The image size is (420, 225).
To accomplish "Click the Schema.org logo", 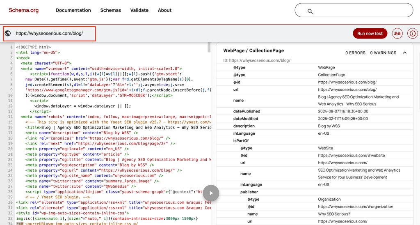I will 23,10.
